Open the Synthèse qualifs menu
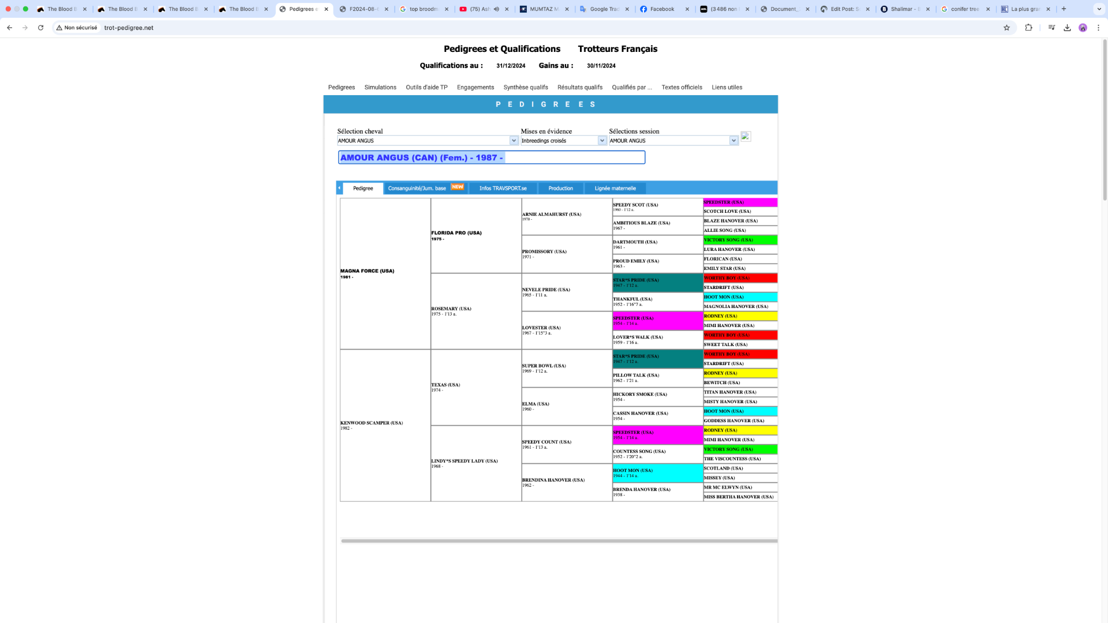 coord(526,88)
